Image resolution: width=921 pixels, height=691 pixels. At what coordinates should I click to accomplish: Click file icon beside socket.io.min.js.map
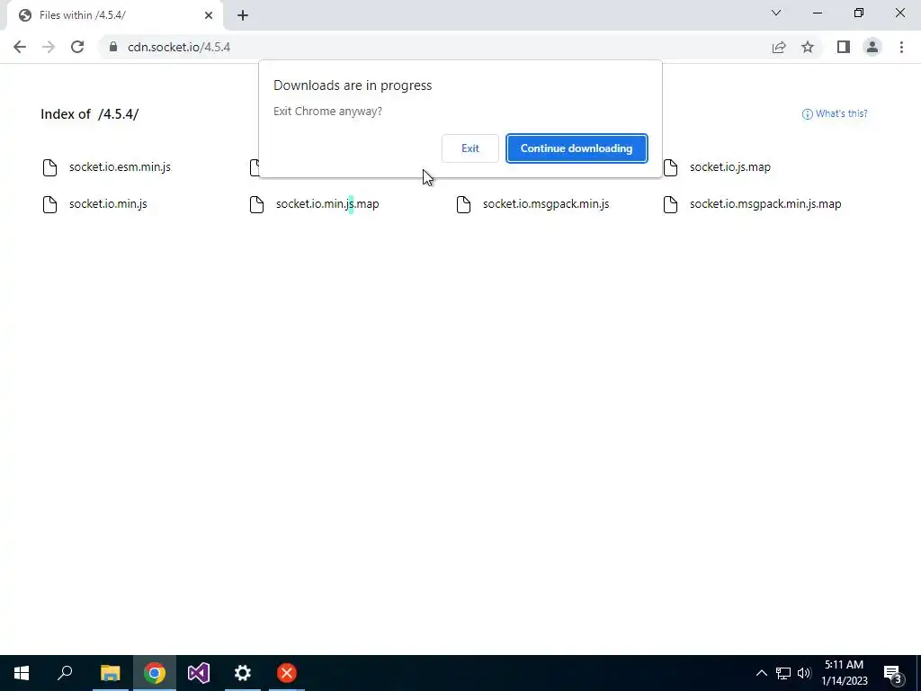point(256,204)
